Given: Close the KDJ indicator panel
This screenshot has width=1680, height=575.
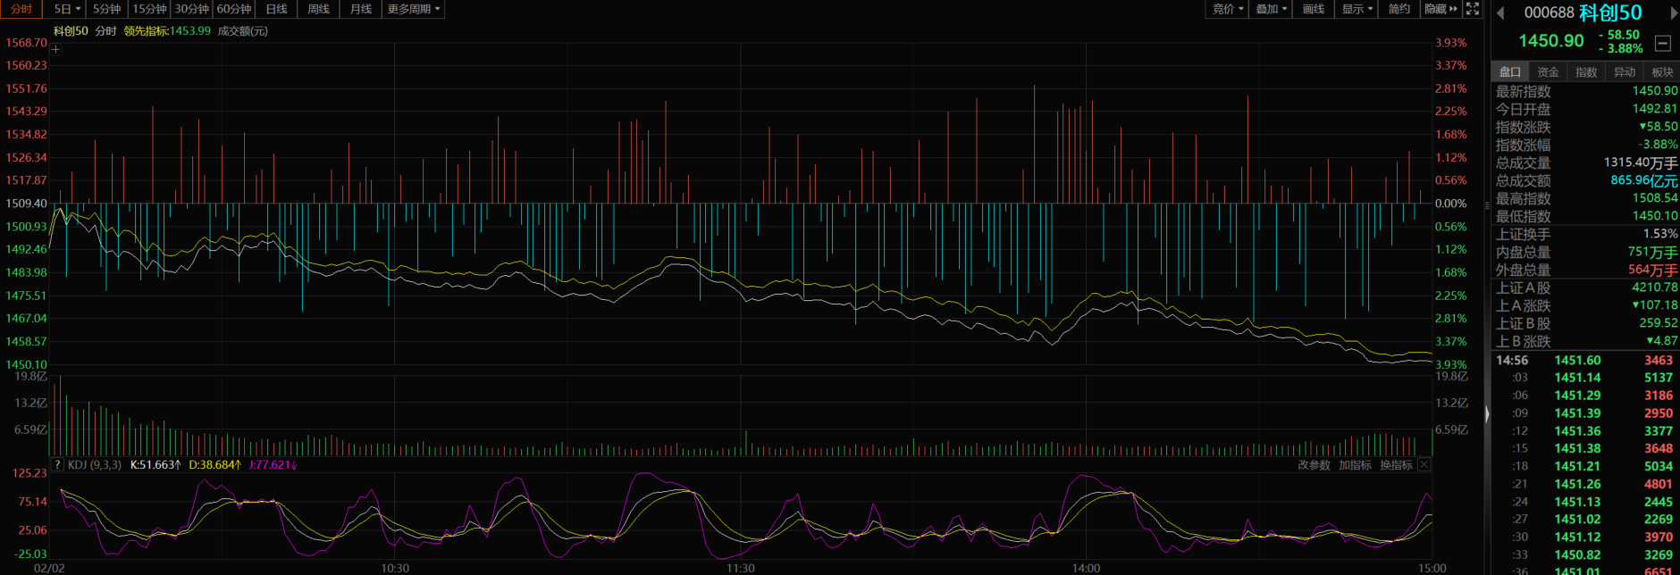Looking at the screenshot, I should 1424,465.
